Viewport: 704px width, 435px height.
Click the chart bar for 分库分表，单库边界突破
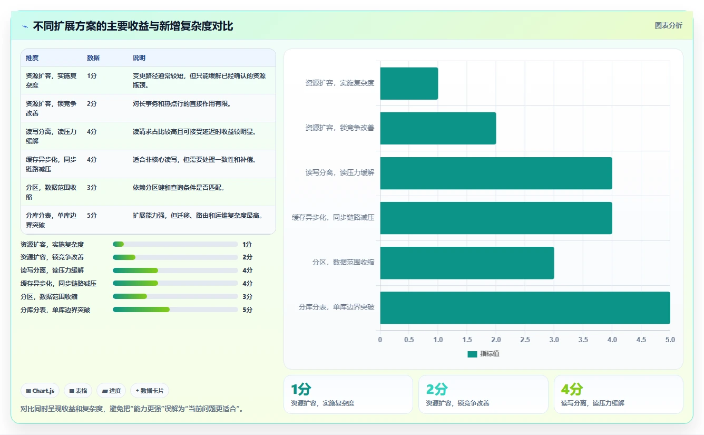[x=525, y=307]
